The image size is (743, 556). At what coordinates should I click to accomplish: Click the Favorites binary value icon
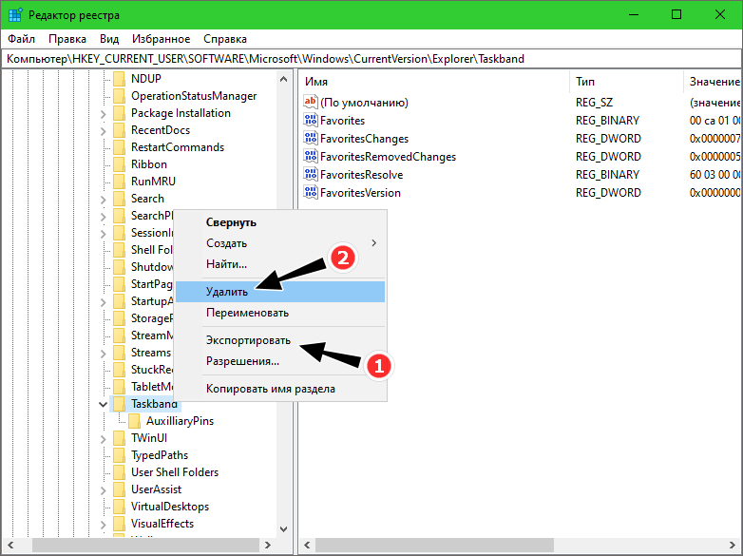(x=311, y=121)
